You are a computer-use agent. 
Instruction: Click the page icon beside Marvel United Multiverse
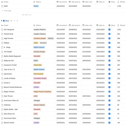point(2,87)
